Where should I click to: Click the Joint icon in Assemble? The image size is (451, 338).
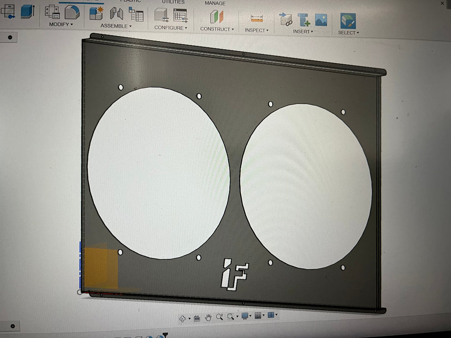pyautogui.click(x=116, y=14)
